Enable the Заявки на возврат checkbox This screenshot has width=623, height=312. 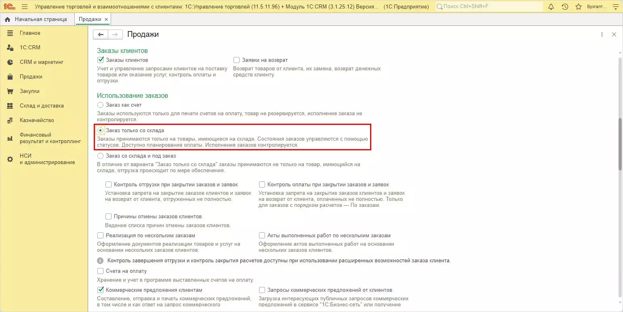tap(237, 60)
